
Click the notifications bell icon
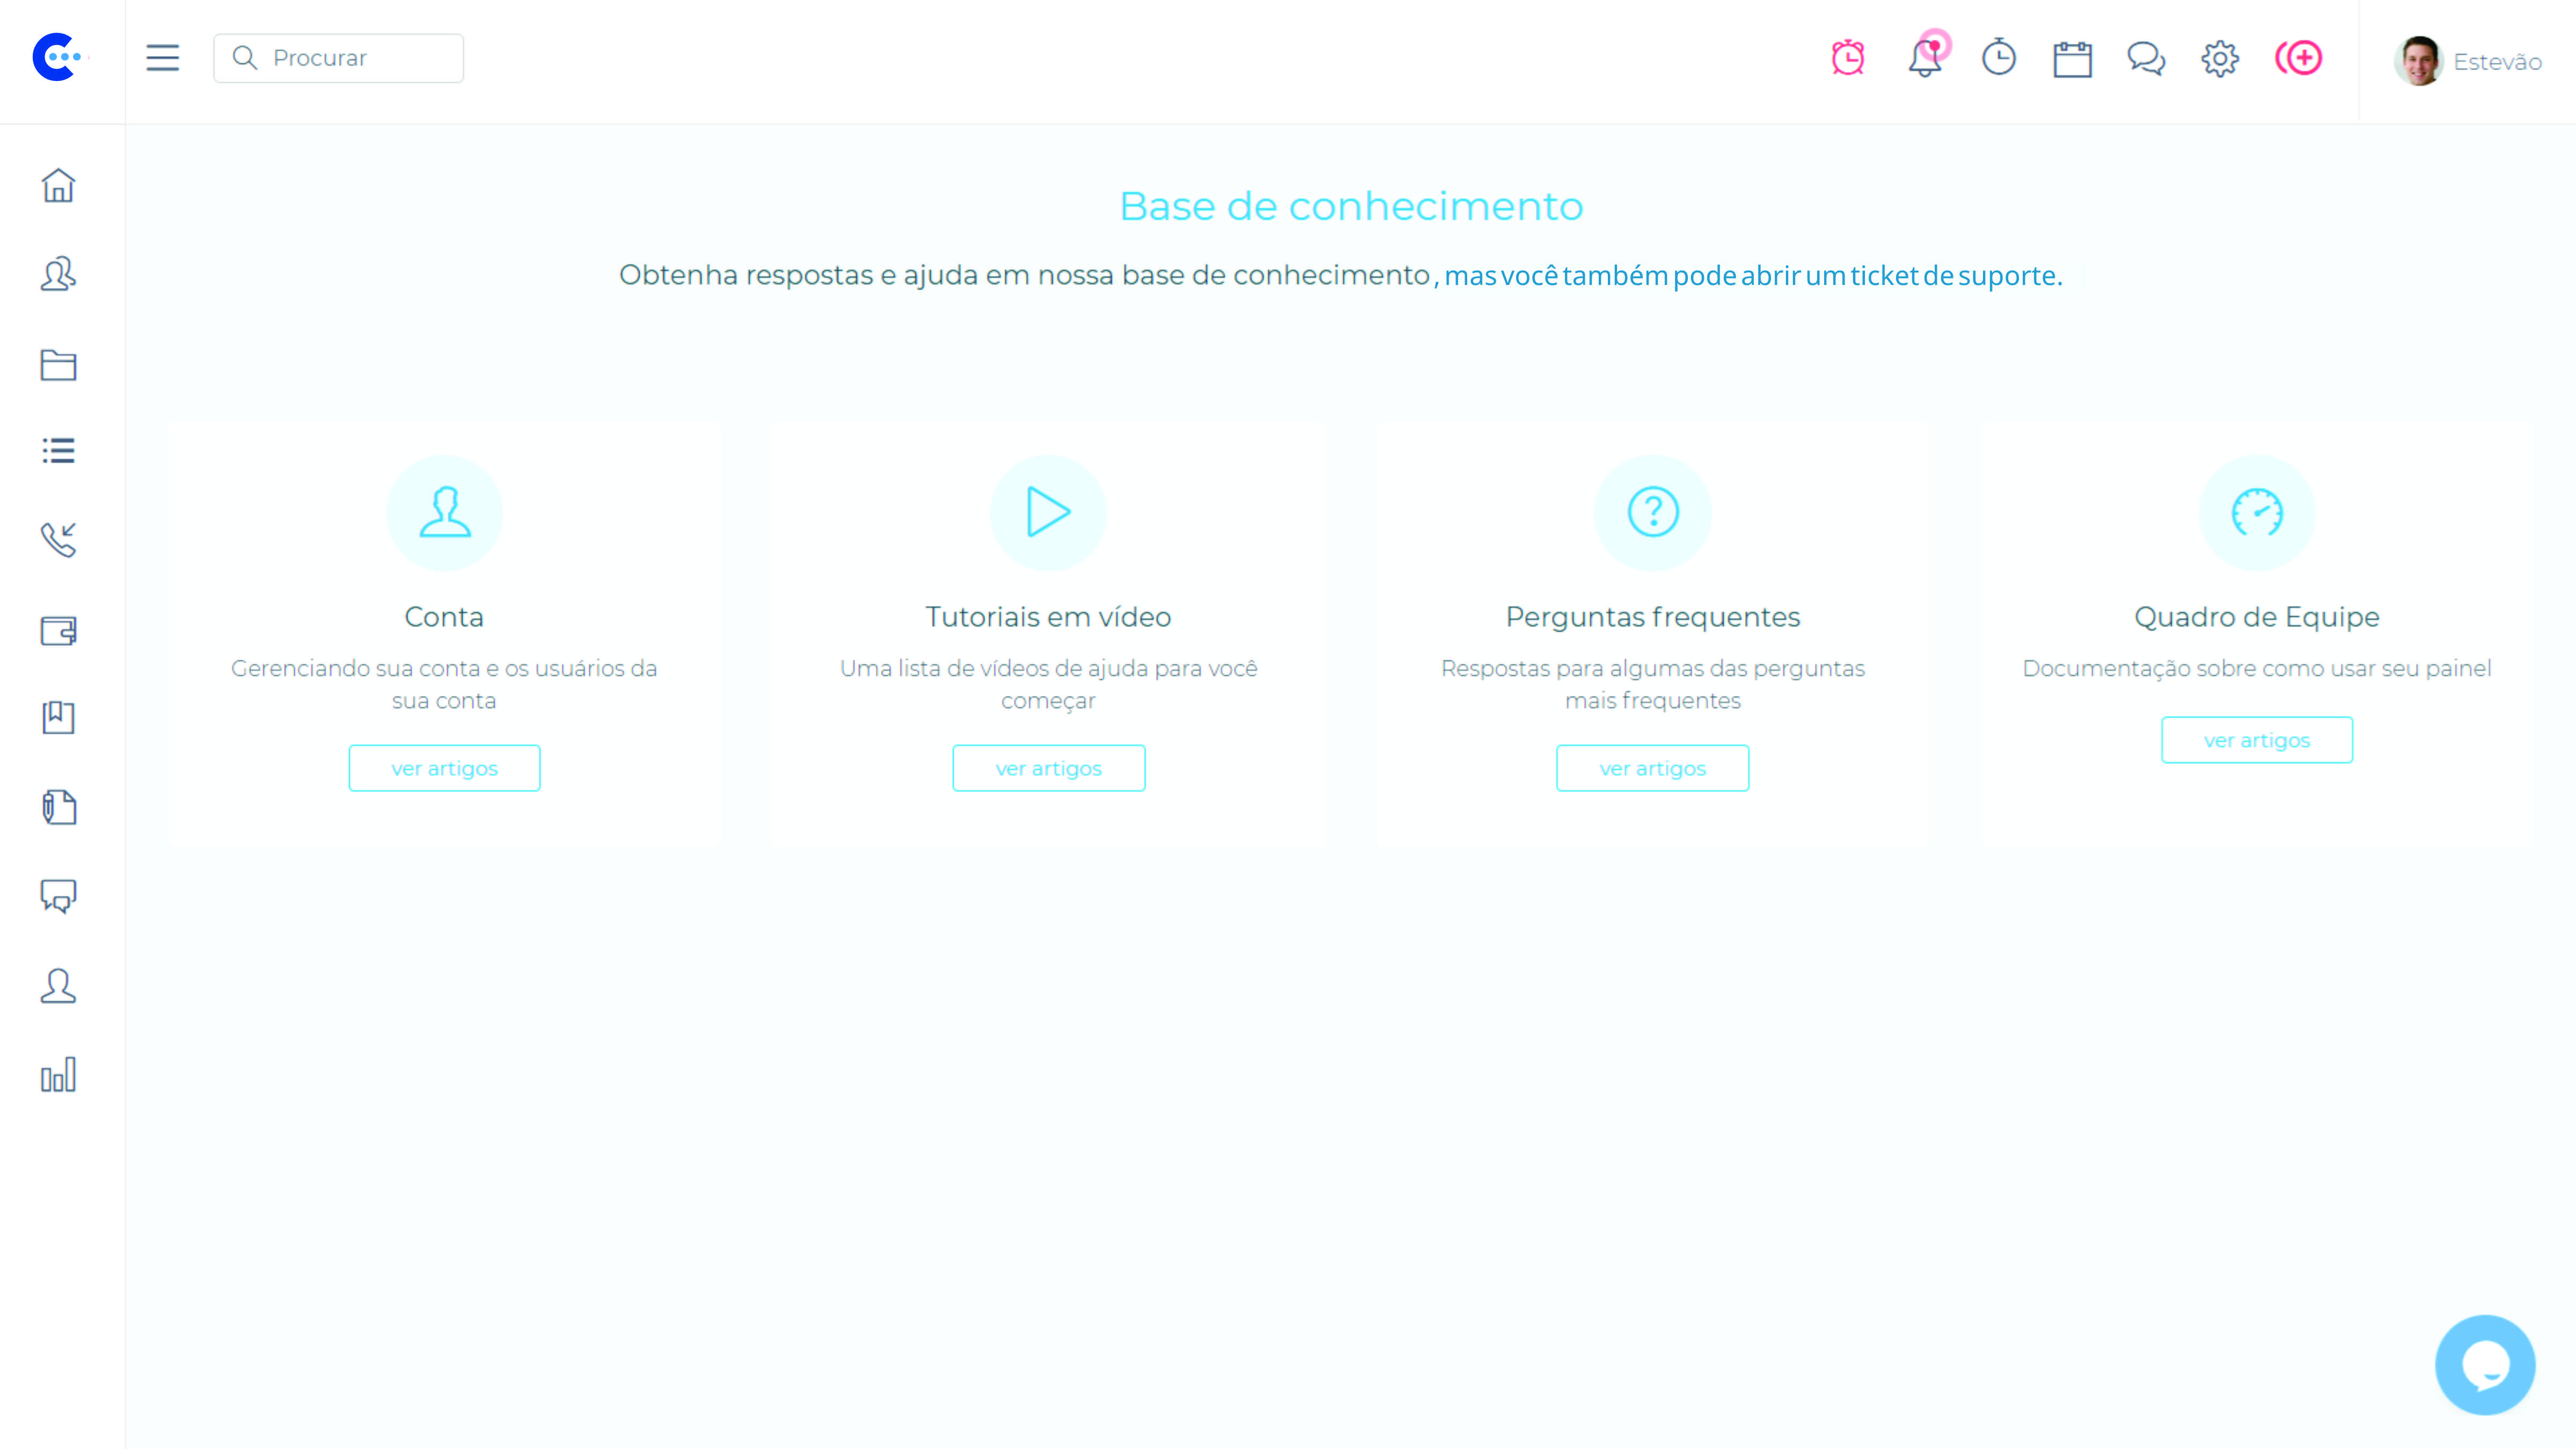coord(1924,59)
